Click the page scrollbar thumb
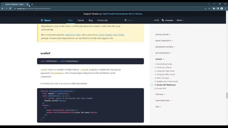 coord(227,95)
